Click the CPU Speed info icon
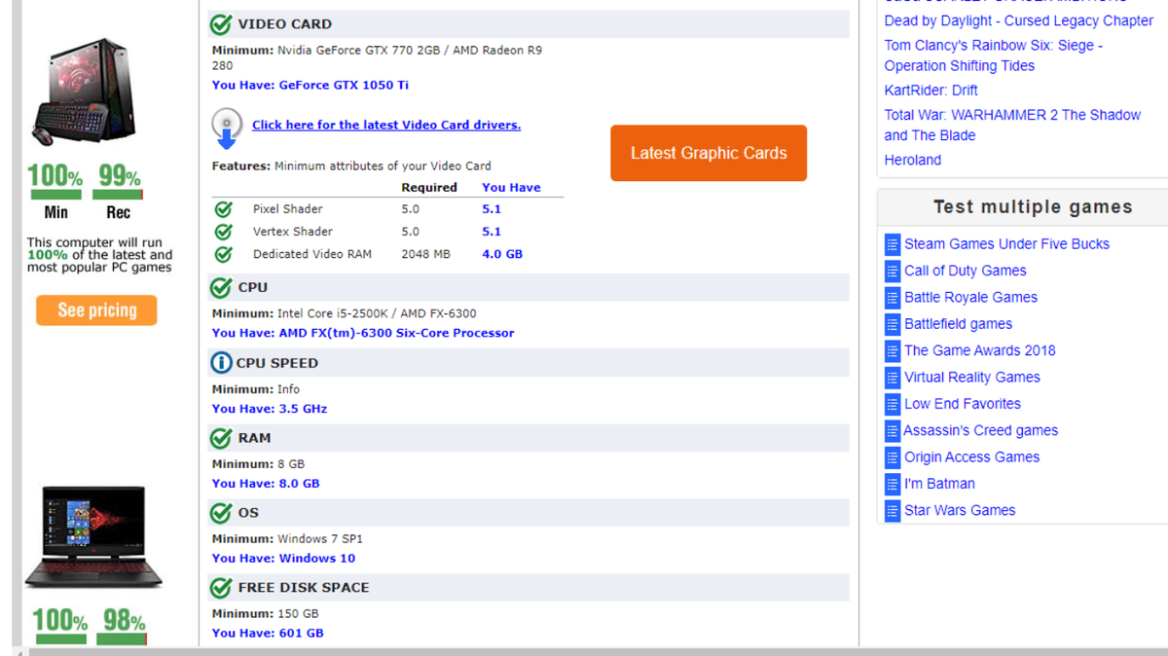The height and width of the screenshot is (656, 1168). [221, 363]
